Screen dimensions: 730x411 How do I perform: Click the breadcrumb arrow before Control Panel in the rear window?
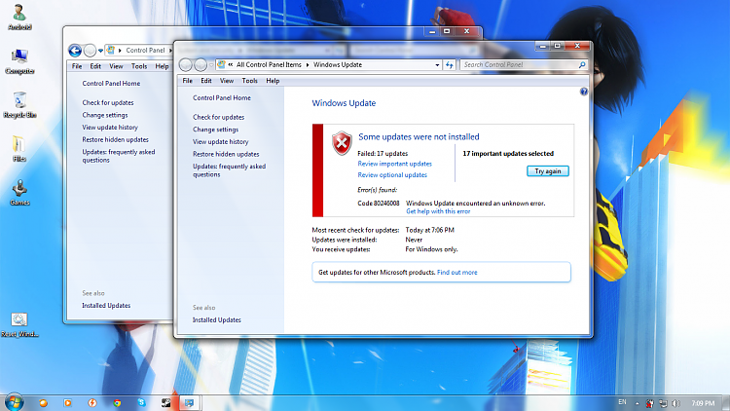120,51
